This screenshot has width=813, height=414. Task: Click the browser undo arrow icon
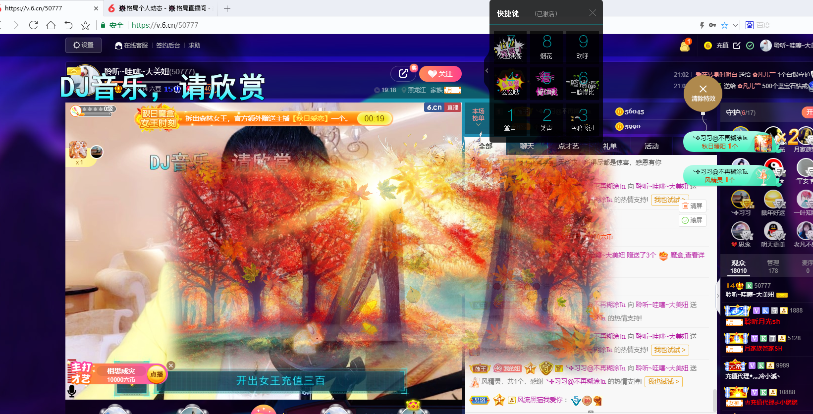68,25
